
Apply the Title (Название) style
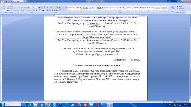100,9
